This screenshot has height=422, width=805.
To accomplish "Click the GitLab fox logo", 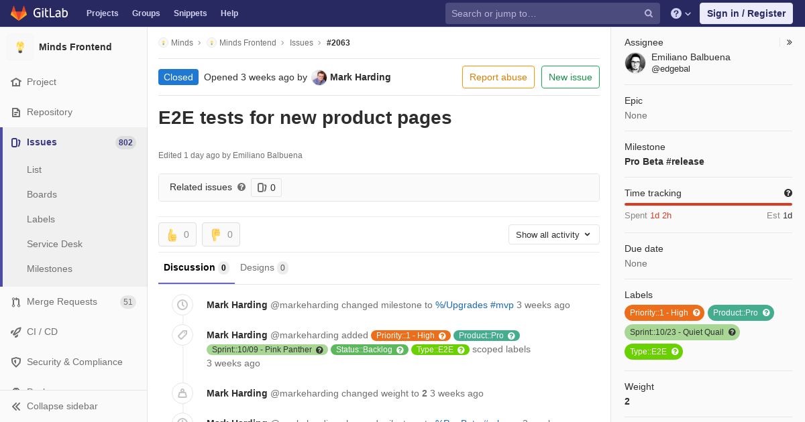I will pos(19,13).
